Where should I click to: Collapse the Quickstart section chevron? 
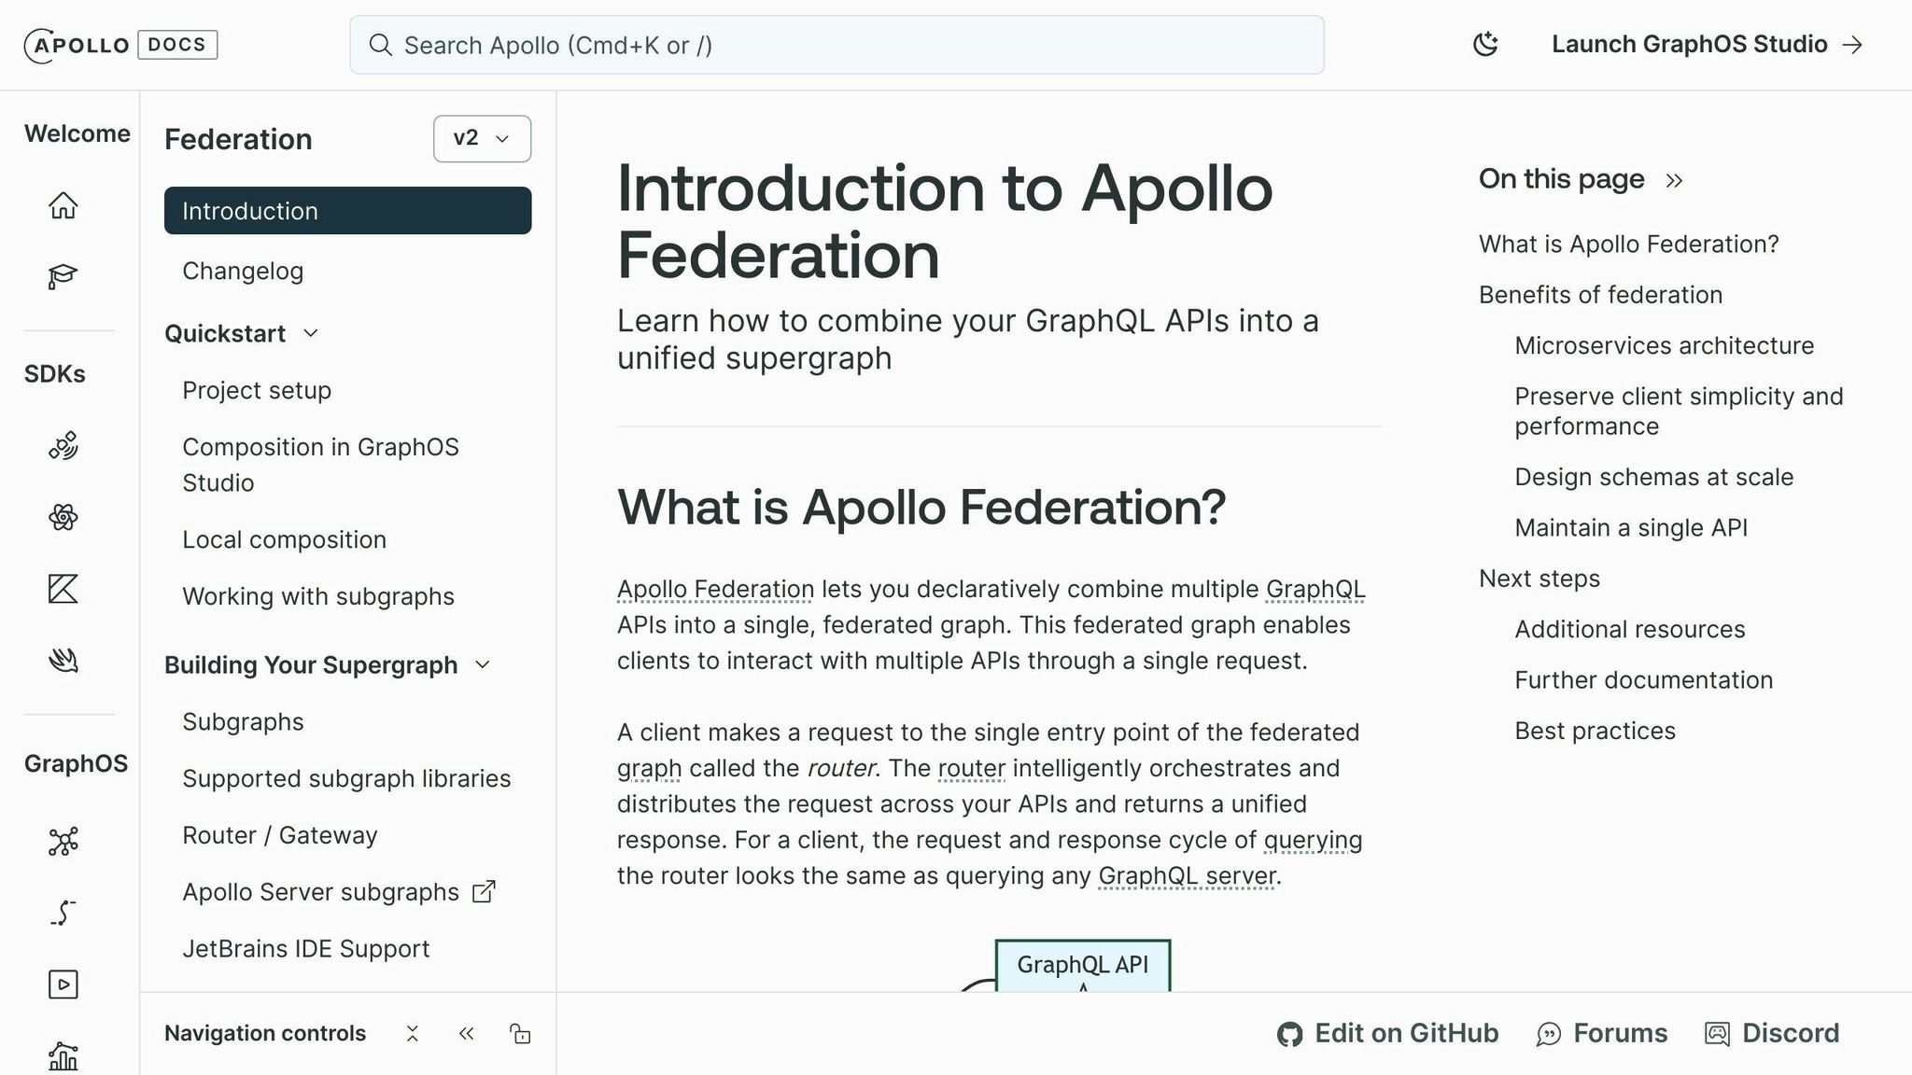pos(311,333)
